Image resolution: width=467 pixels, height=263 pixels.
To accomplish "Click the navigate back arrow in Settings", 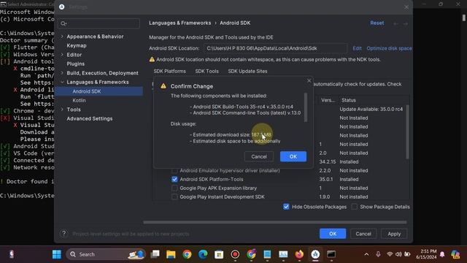I will click(395, 23).
